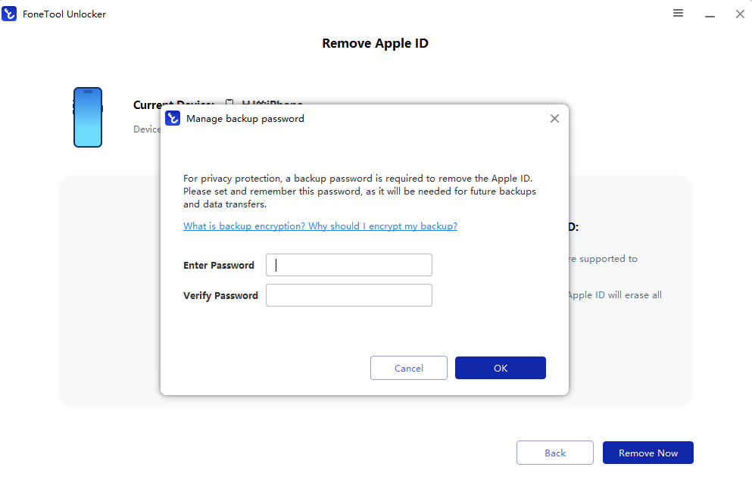Image resolution: width=752 pixels, height=495 pixels.
Task: Click the 'Verify Password' field label
Action: [x=220, y=295]
